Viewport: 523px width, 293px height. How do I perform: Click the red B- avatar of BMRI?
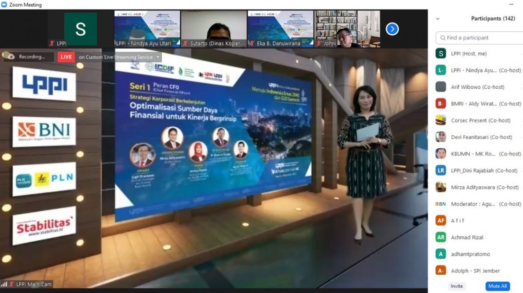tap(441, 103)
